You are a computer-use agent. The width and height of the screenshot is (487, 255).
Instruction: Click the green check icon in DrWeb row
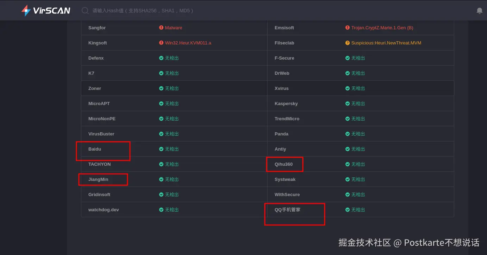[x=347, y=73]
